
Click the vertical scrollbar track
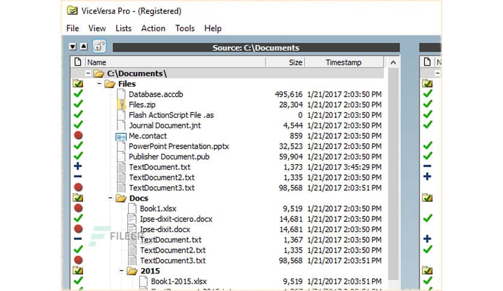point(393,173)
